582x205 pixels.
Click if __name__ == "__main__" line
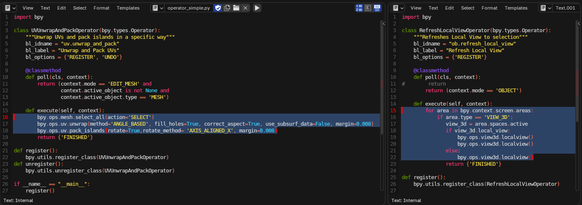52,184
